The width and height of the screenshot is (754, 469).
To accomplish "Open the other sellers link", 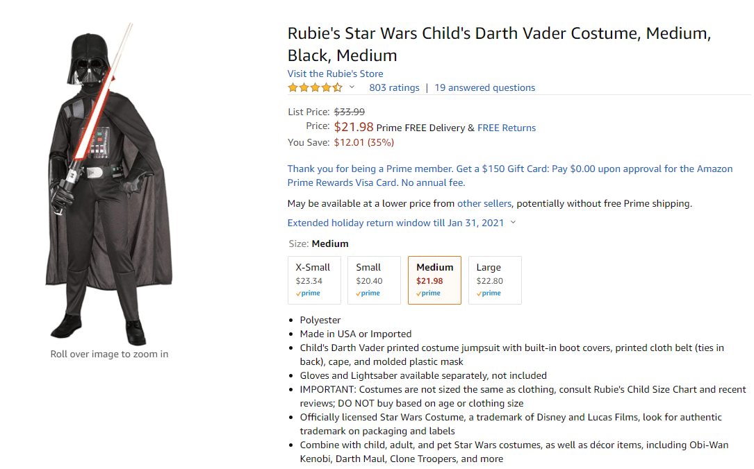I will 484,203.
